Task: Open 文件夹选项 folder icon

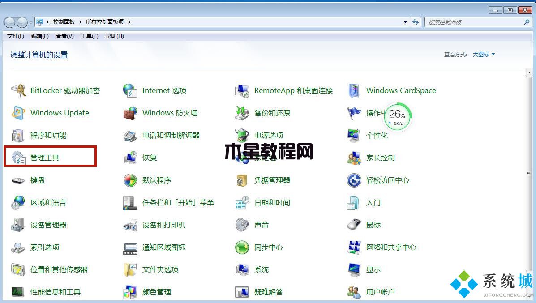Action: tap(130, 269)
